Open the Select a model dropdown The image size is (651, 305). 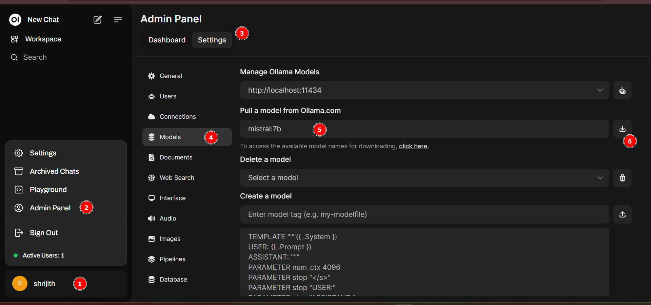[424, 178]
